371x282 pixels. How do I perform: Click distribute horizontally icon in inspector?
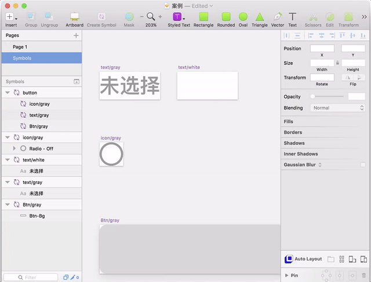[286, 35]
